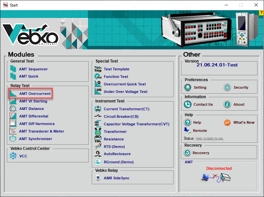This screenshot has width=264, height=197.
Task: Click the Current Transformer(CT) icon
Action: point(98,109)
